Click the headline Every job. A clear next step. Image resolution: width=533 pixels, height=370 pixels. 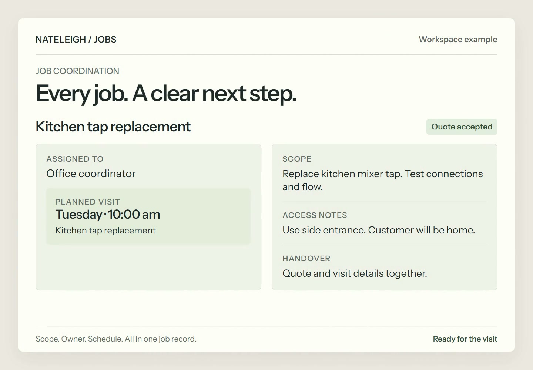[x=166, y=93]
